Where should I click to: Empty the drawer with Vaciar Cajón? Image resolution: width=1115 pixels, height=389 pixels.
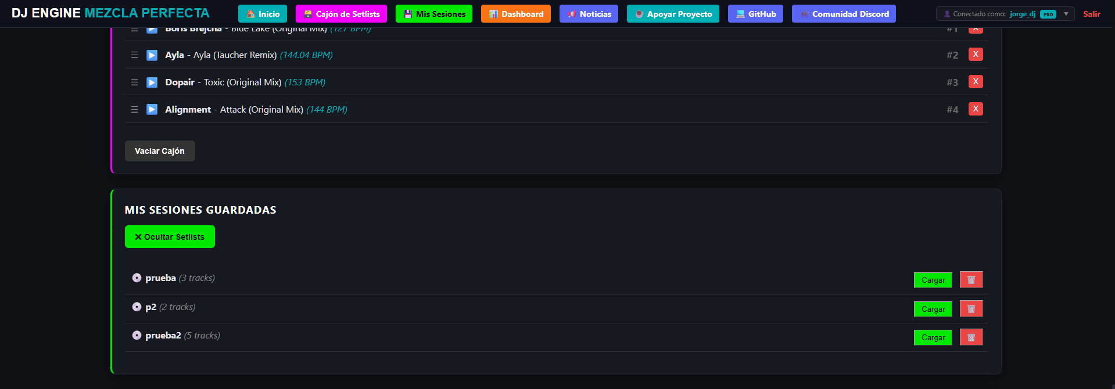160,151
